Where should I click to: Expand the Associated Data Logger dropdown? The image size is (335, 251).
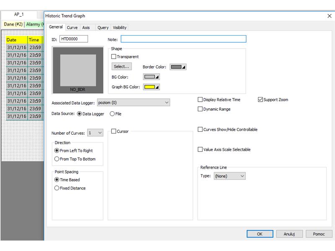(x=134, y=102)
